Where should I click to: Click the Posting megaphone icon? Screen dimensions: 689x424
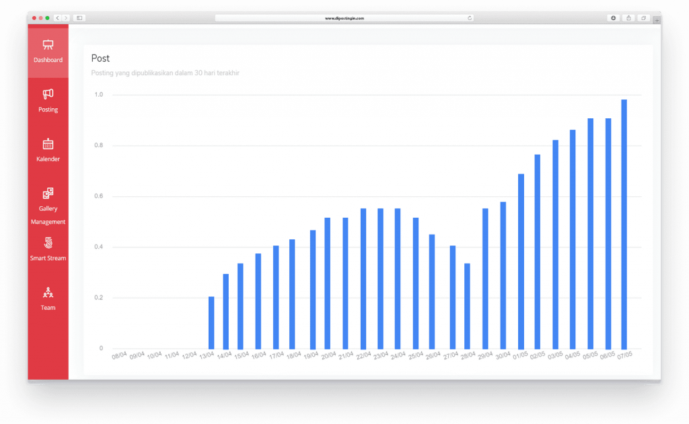(x=48, y=94)
